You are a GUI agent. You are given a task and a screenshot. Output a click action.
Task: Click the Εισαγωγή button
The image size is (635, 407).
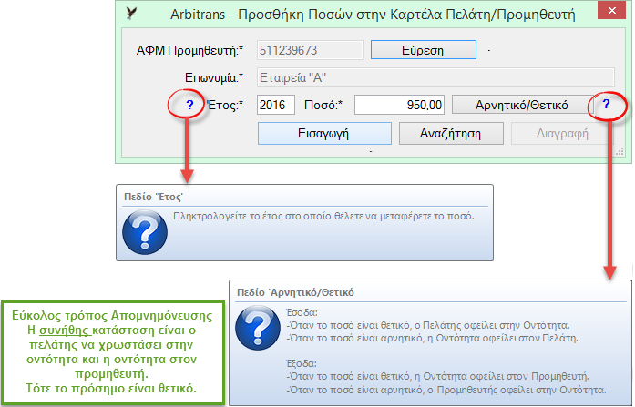(324, 133)
